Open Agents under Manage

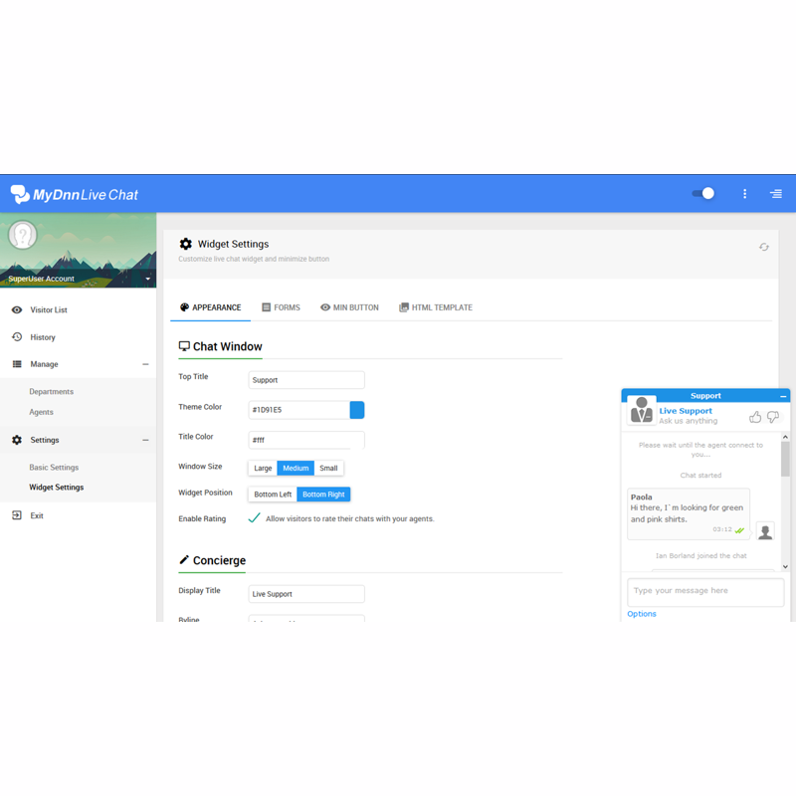tap(41, 412)
